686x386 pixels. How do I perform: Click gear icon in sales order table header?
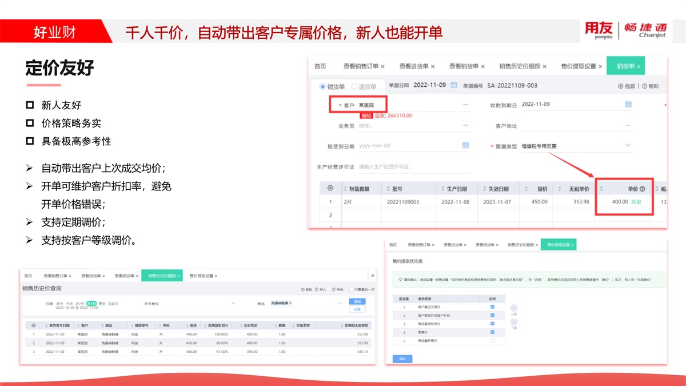[330, 188]
